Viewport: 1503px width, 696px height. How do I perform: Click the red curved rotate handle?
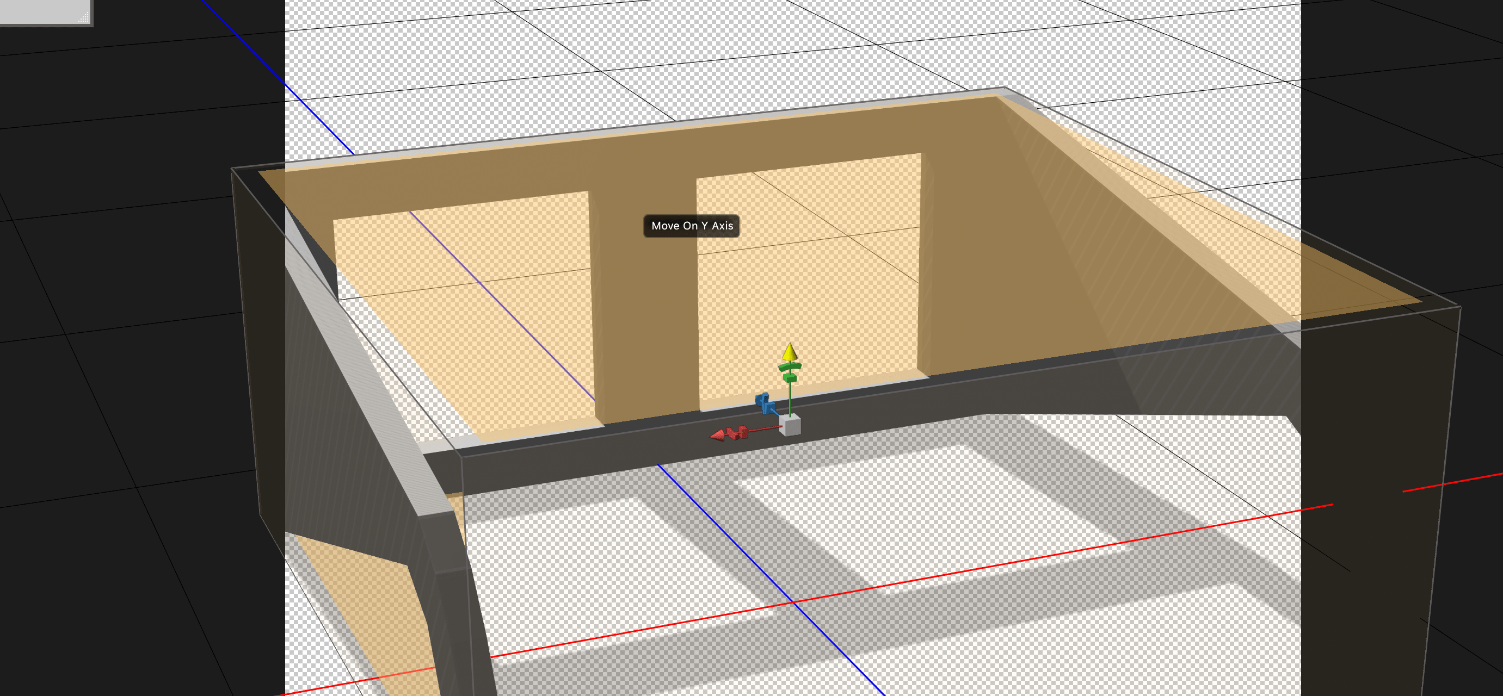click(732, 435)
